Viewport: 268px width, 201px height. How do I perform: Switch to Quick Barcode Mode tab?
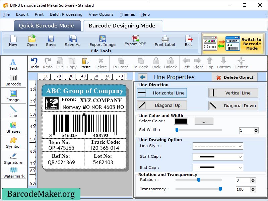(47, 25)
